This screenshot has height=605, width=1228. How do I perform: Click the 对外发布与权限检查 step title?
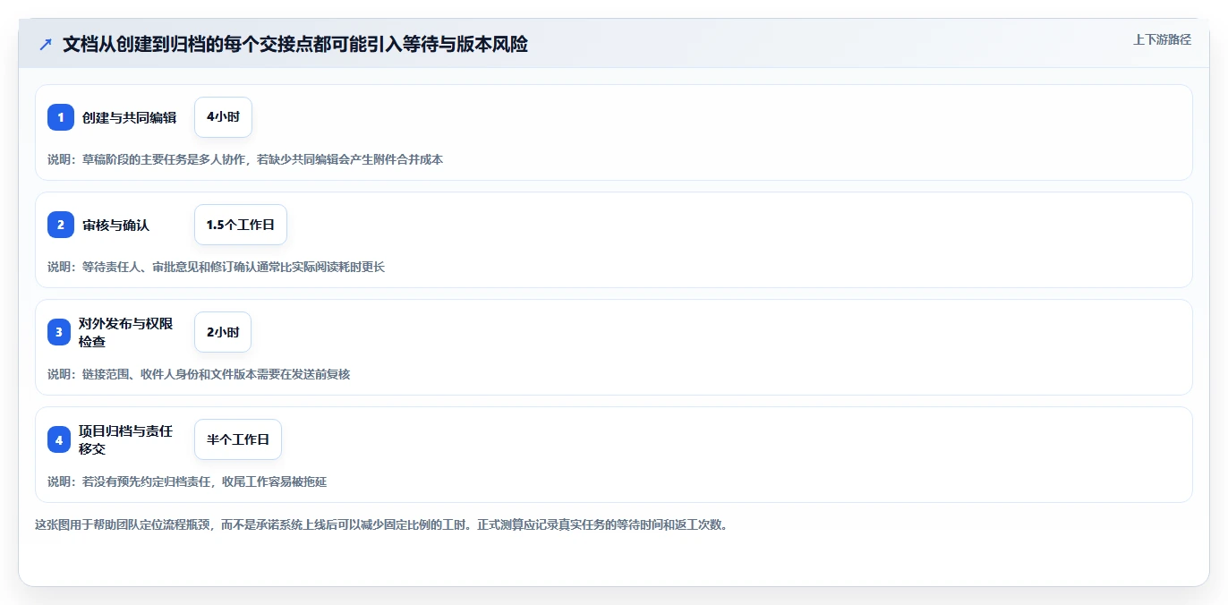pyautogui.click(x=125, y=332)
